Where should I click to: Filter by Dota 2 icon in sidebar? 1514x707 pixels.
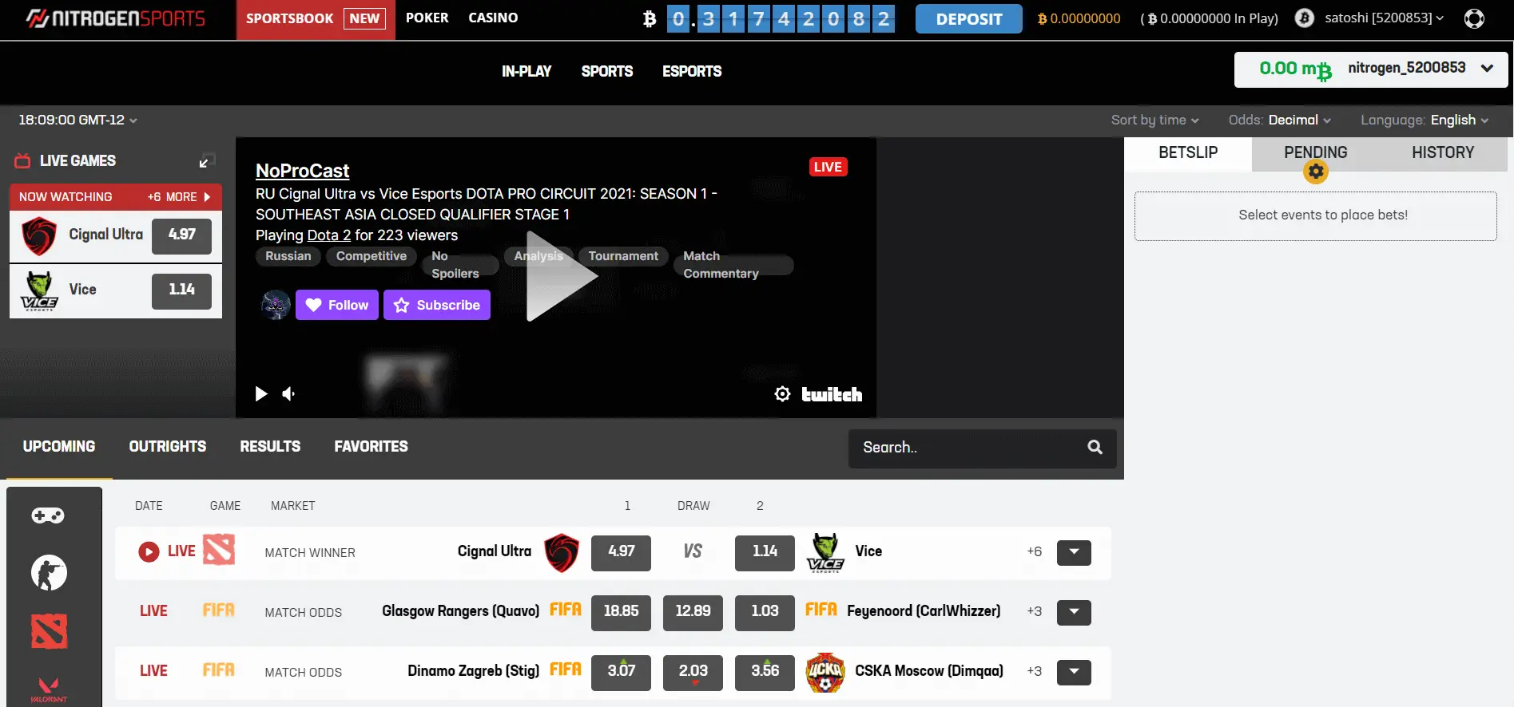49,631
